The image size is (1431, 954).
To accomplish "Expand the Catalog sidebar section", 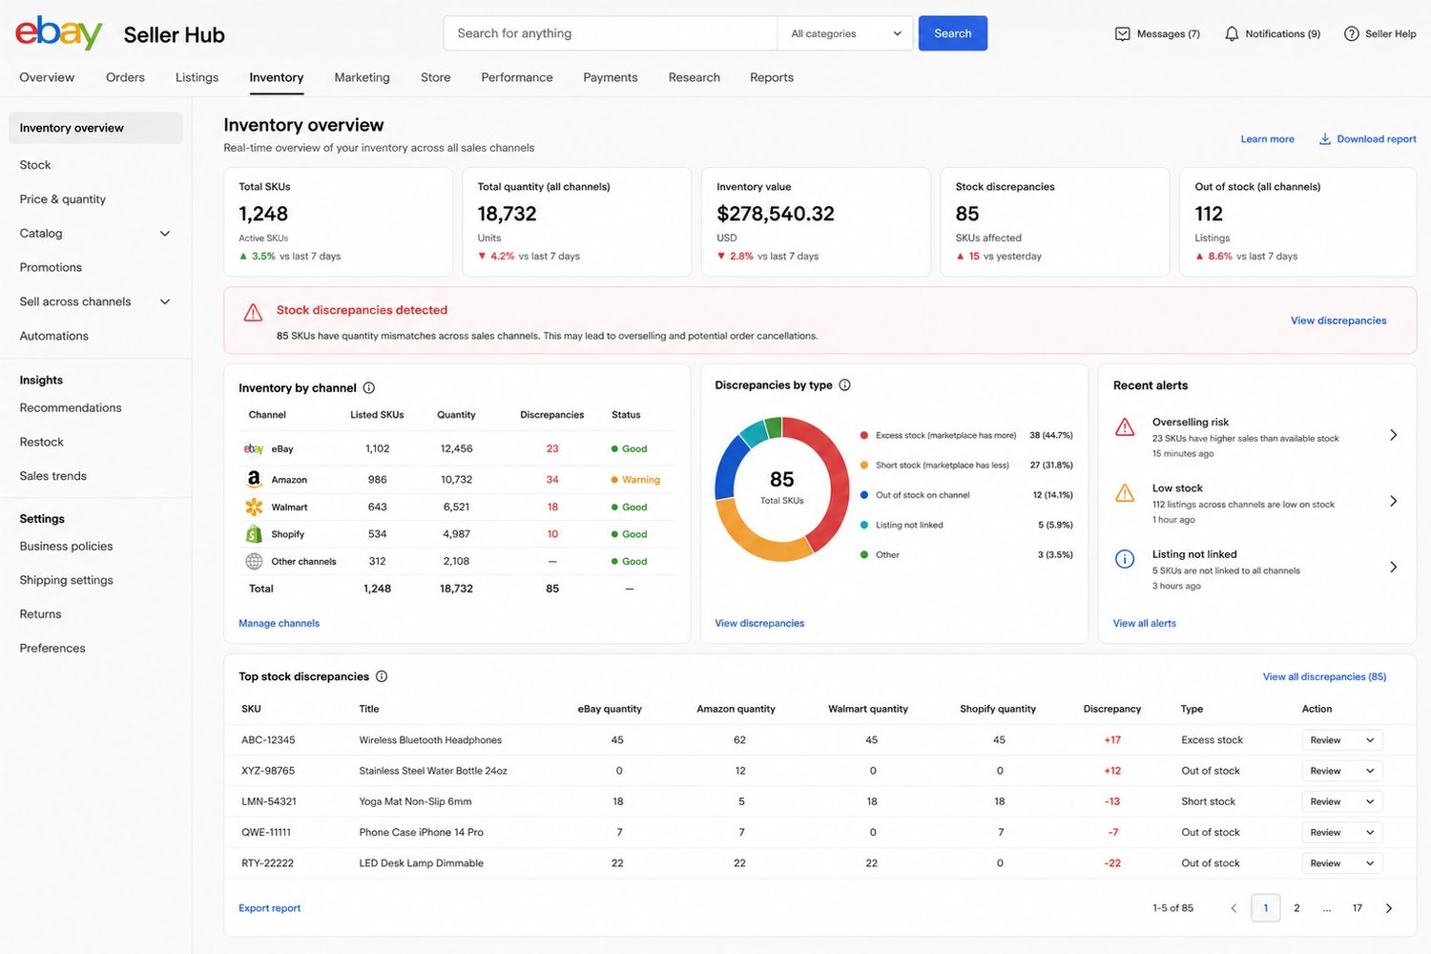I will 165,234.
